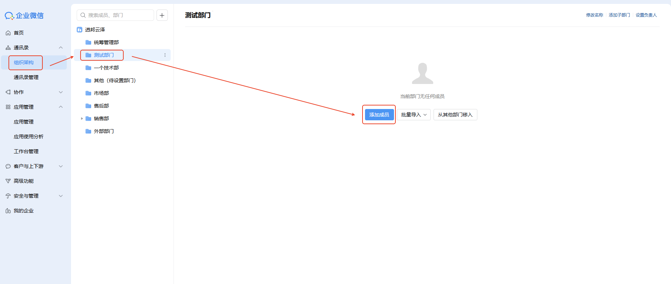Expand the 销售部 tree node arrow

click(x=82, y=119)
